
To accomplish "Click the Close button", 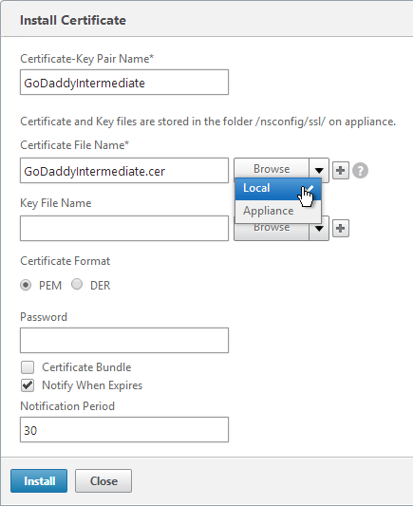I will pyautogui.click(x=103, y=480).
